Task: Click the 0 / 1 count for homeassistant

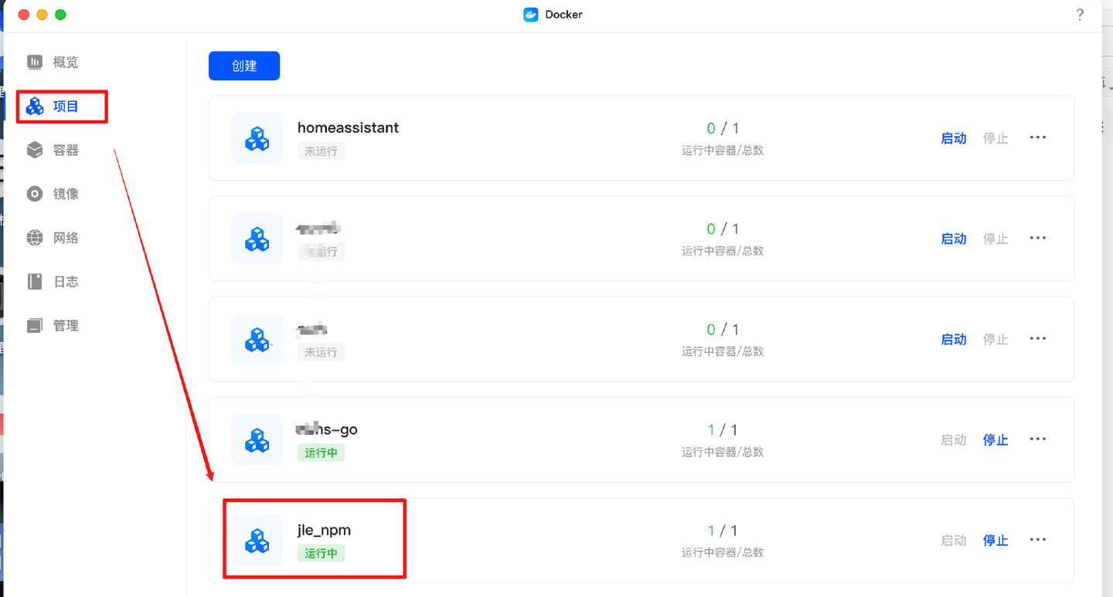Action: (x=723, y=128)
